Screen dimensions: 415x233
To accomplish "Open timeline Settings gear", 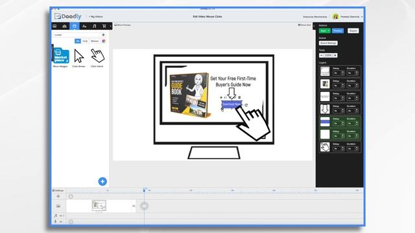I will point(58,190).
